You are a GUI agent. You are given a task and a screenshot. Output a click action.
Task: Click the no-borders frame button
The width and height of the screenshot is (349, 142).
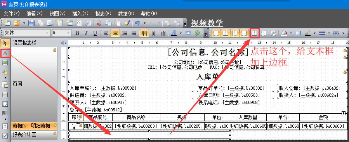click(264, 33)
